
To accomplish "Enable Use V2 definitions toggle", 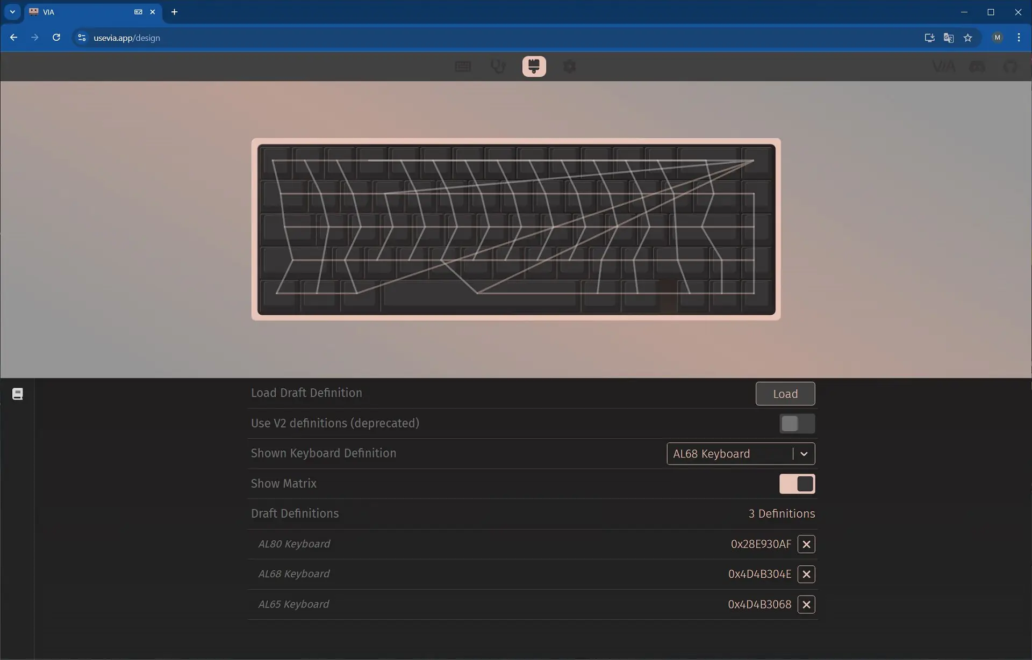I will tap(797, 424).
